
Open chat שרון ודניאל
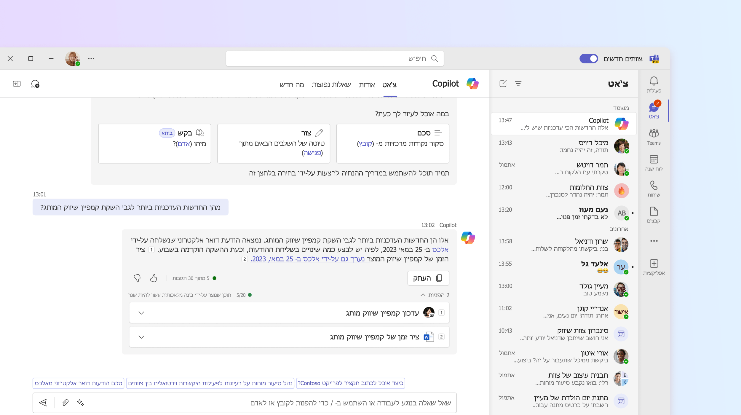563,245
